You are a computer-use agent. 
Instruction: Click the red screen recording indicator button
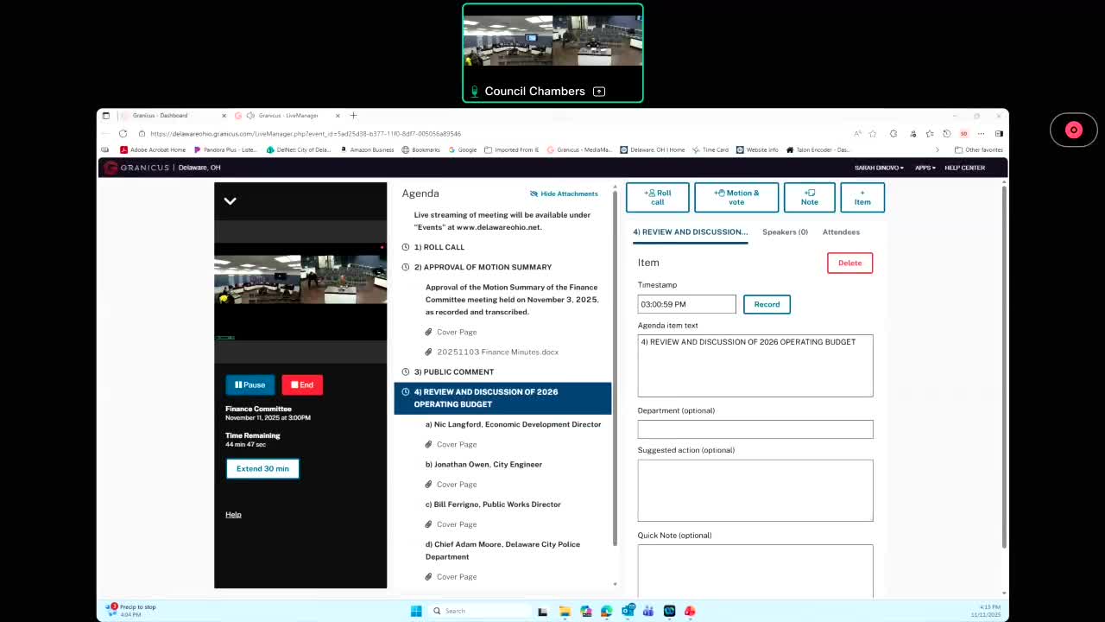1073,130
